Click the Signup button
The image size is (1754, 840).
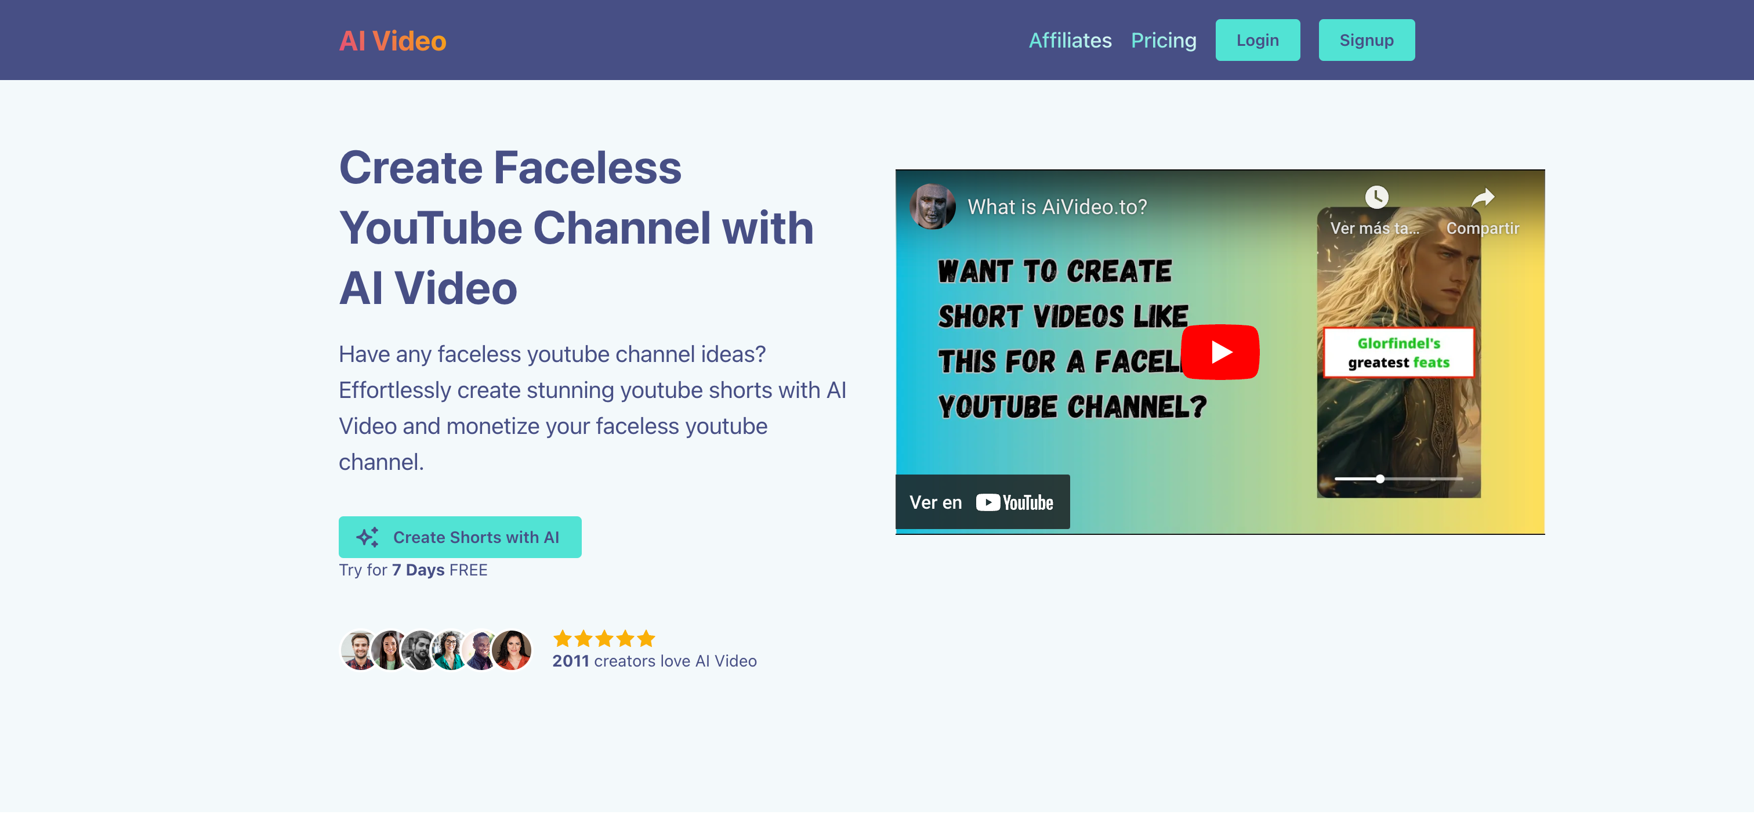pos(1366,40)
